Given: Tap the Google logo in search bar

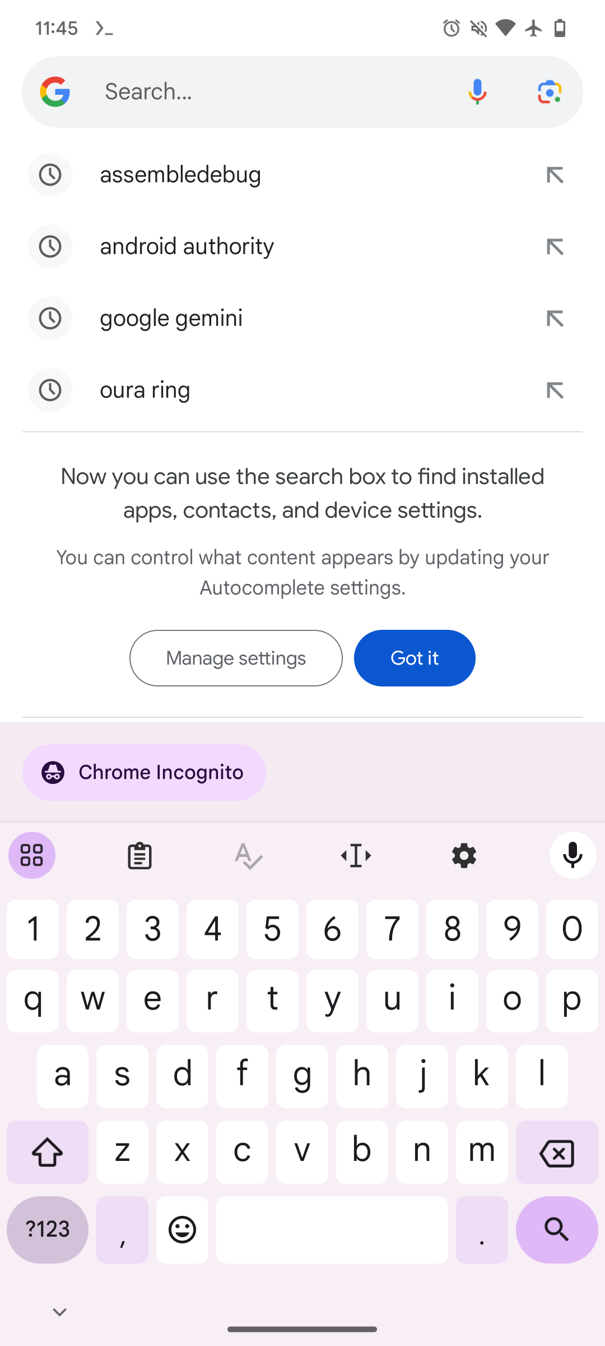Looking at the screenshot, I should click(55, 92).
